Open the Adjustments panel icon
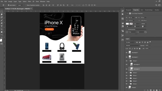Screen dimensions: 162x91 [x=123, y=23]
